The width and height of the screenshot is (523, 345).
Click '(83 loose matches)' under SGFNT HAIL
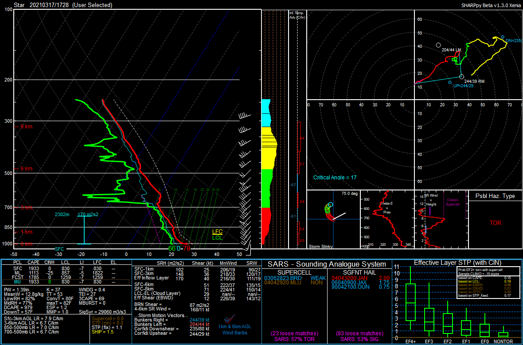coord(359,333)
